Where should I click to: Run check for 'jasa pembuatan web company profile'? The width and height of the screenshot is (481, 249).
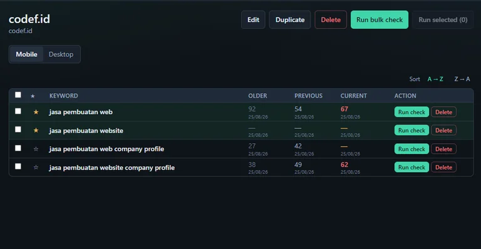(411, 149)
